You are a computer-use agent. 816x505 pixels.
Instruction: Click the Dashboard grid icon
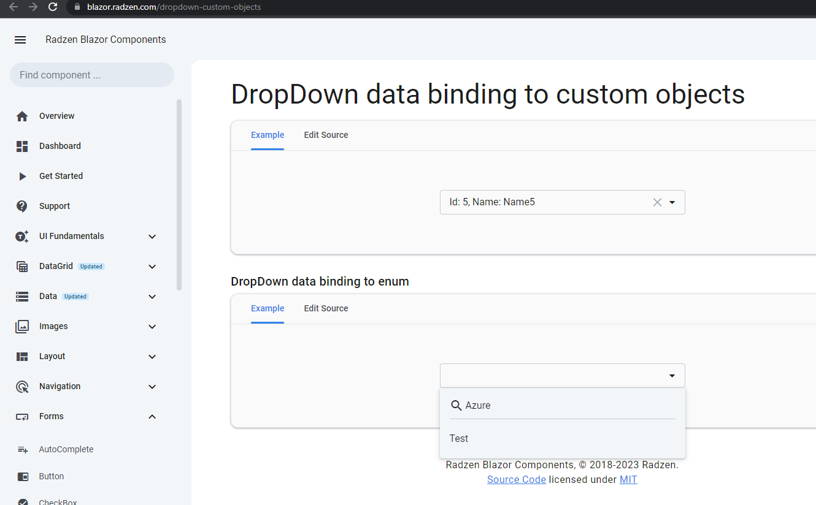[22, 146]
